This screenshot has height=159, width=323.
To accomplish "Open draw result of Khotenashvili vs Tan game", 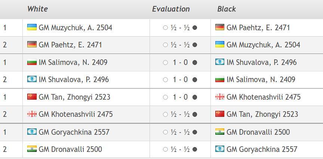I will (180, 114).
